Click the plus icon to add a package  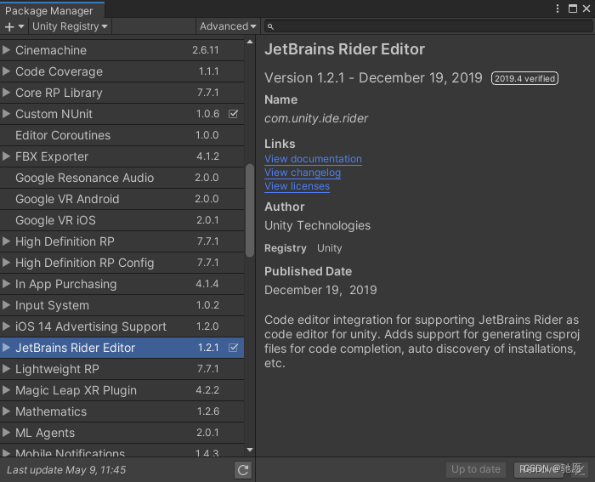coord(10,26)
